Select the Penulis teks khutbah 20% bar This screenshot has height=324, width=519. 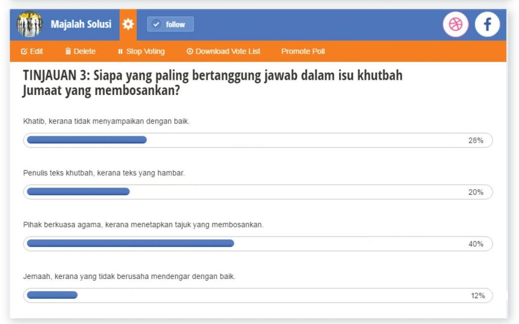258,192
